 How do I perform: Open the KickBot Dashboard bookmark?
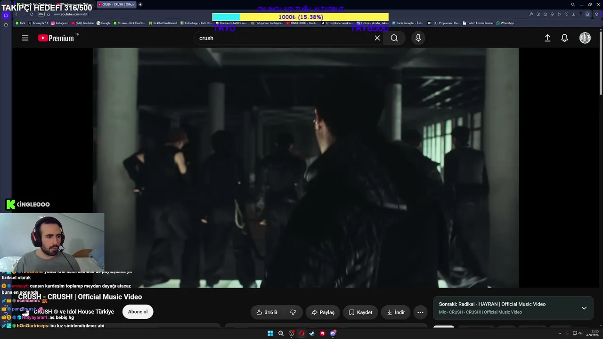point(163,23)
